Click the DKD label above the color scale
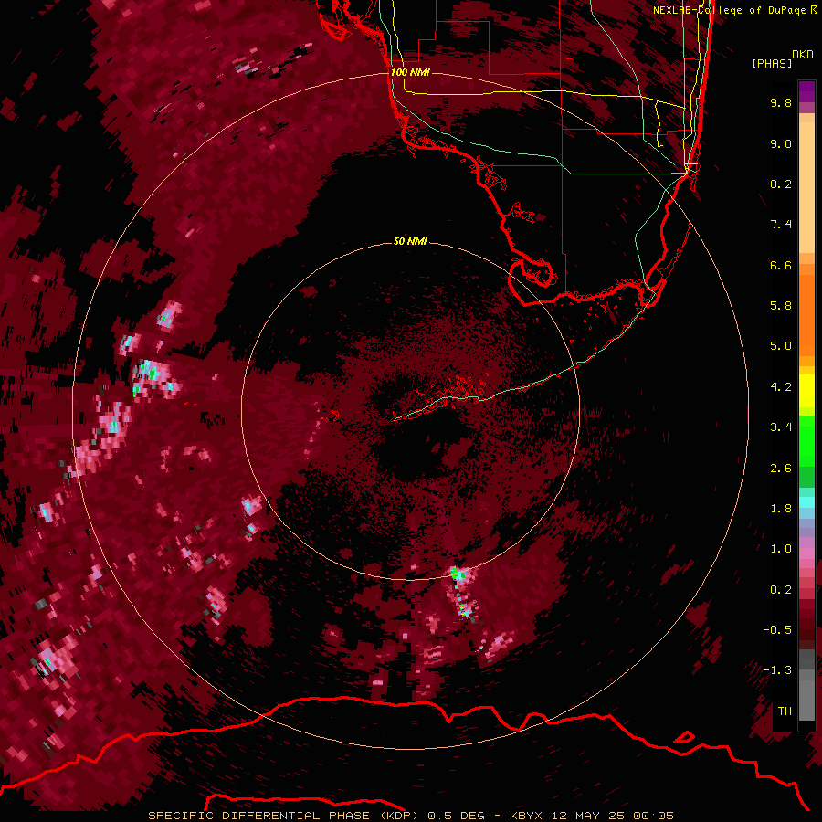822x822 pixels. click(802, 55)
